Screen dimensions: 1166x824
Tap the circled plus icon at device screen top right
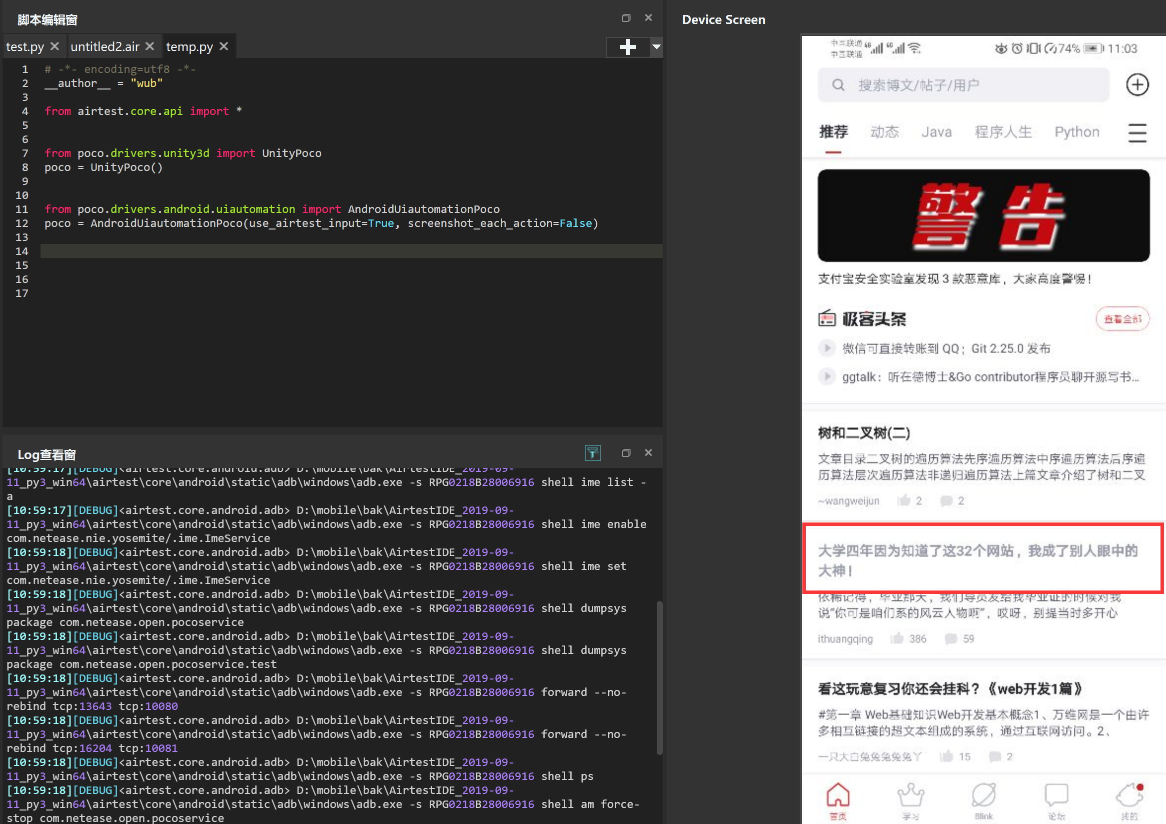click(x=1137, y=85)
